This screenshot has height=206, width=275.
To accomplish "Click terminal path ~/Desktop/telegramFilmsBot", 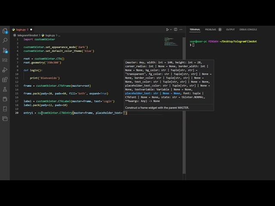I will coord(238,42).
